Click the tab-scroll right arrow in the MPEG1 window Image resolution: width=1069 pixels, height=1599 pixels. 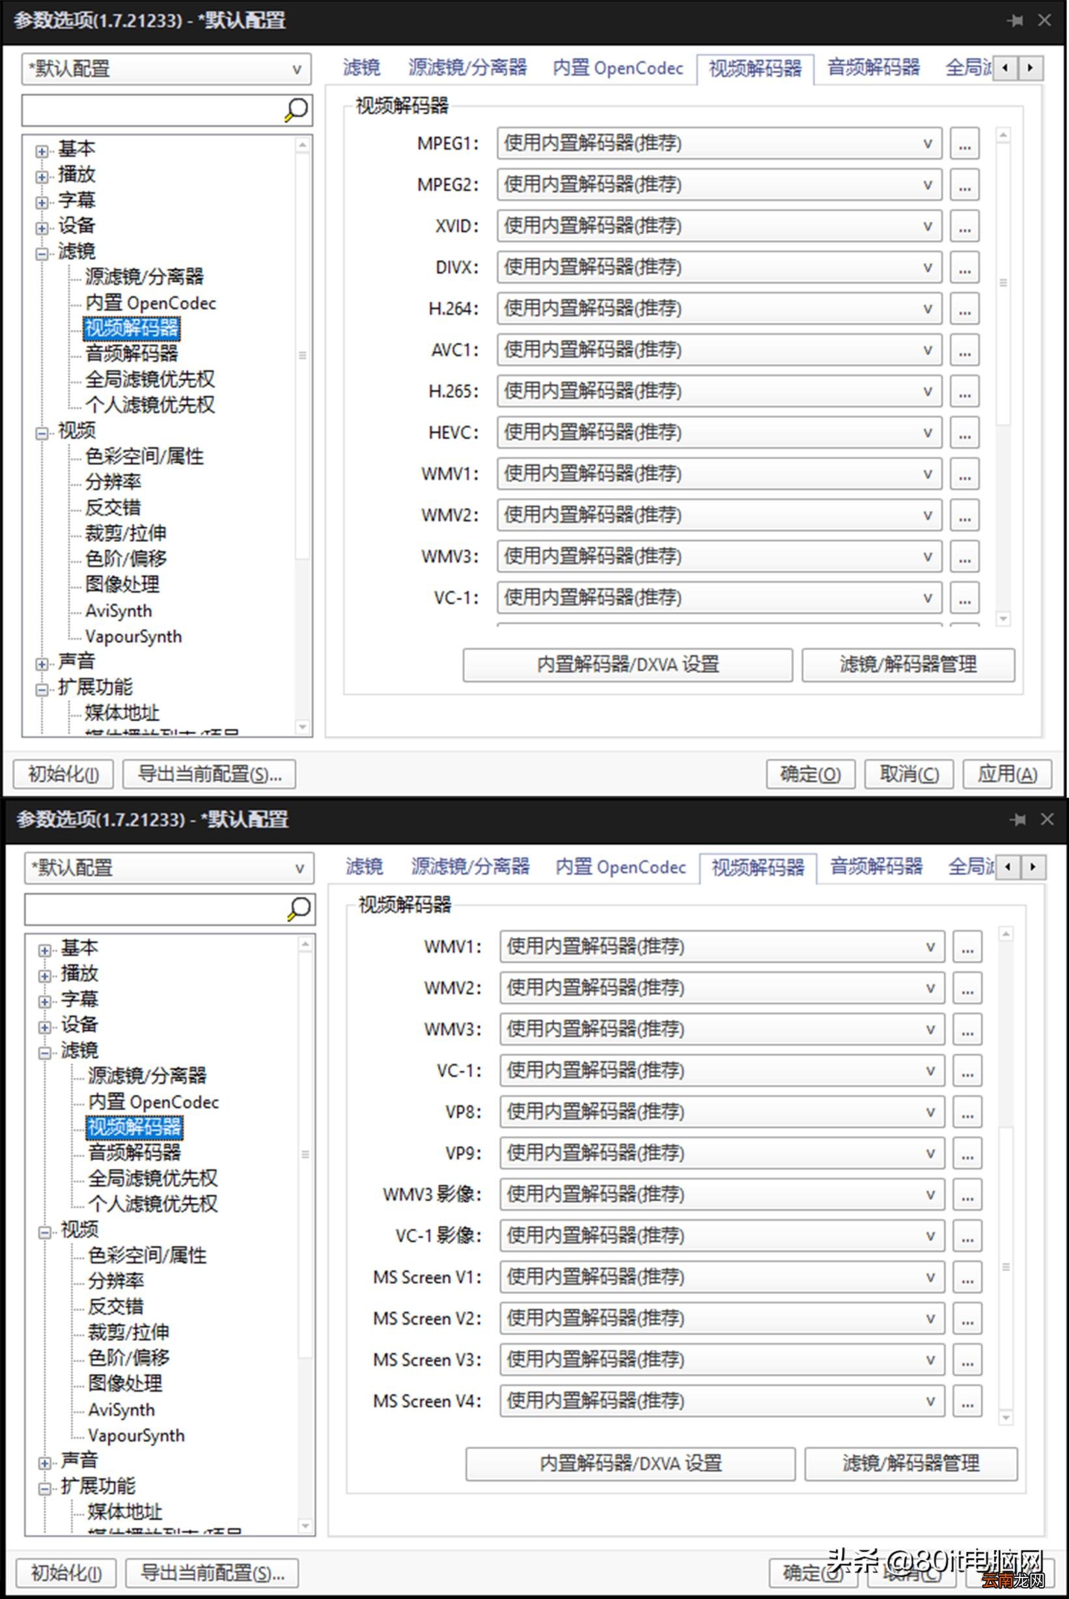click(x=1030, y=68)
